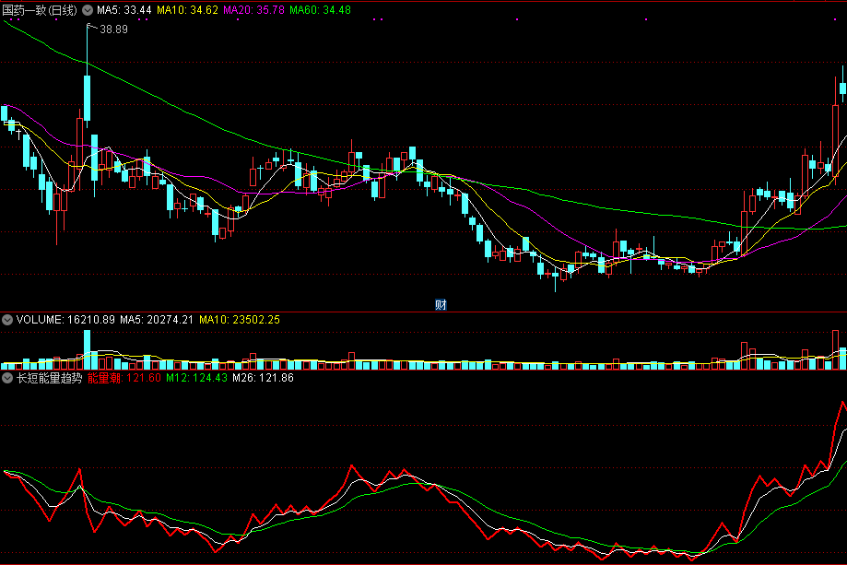Expand the 长短能量趋势 indicator options chevron

coord(7,378)
